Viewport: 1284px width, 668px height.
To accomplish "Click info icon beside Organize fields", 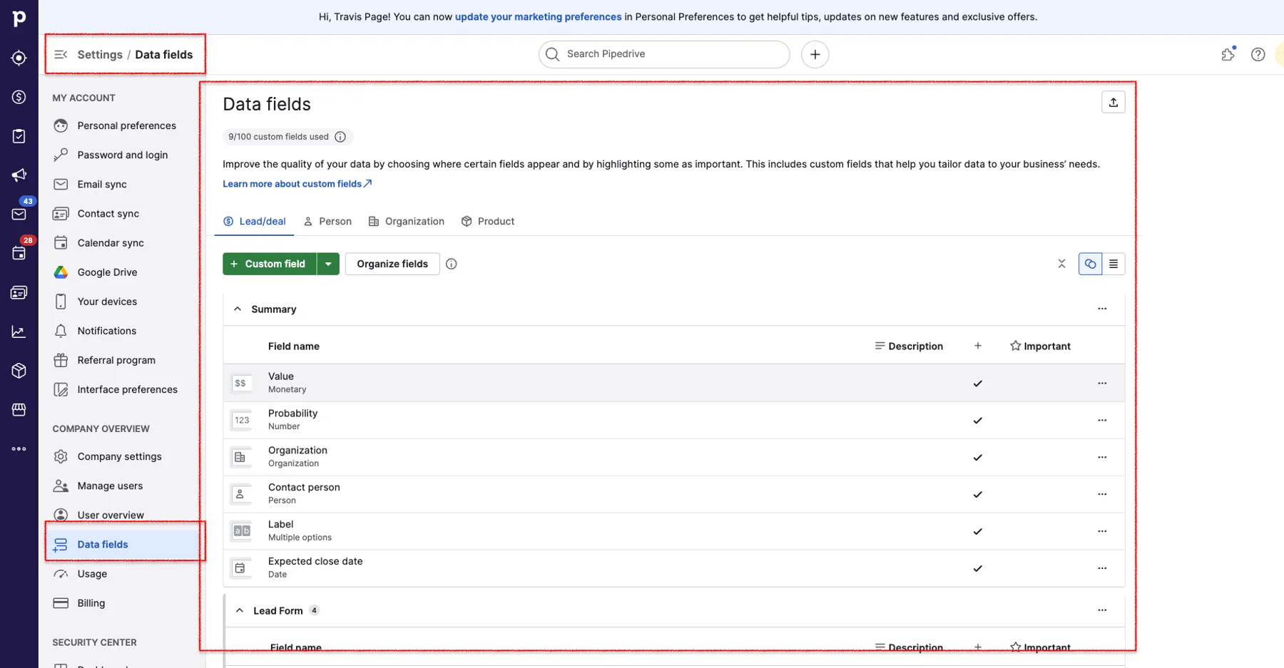I will tap(451, 264).
